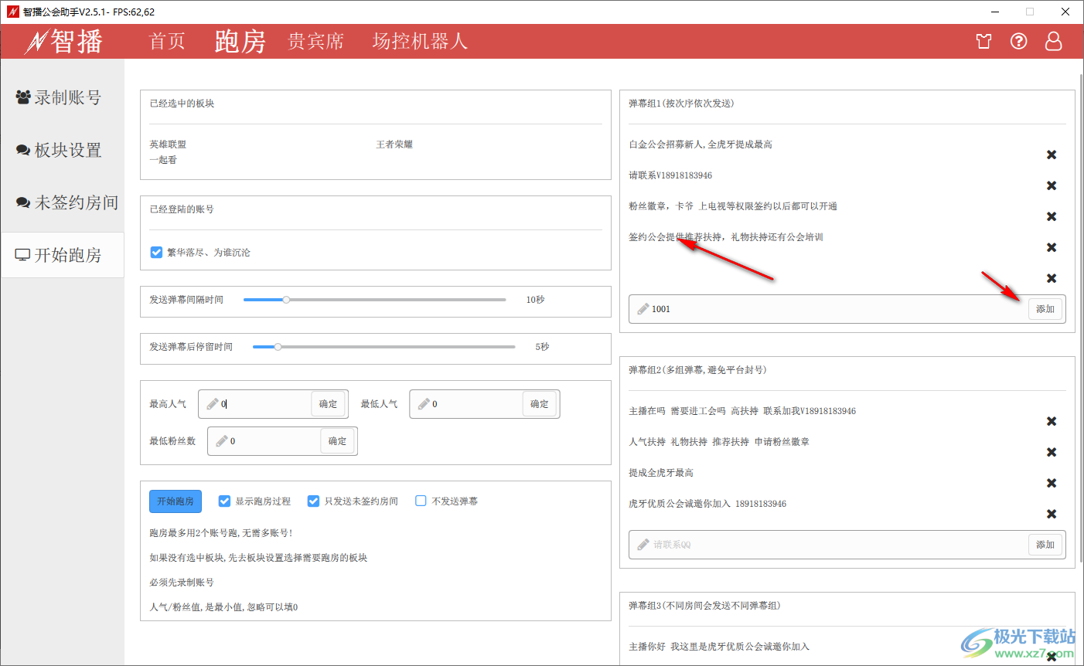Click danmaku text '白金公会招募新人,全虎牙提成最高'
Viewport: 1084px width, 666px height.
pos(701,144)
